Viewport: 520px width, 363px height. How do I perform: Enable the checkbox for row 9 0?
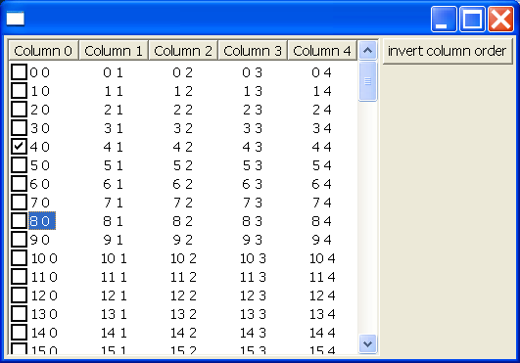[x=19, y=239]
